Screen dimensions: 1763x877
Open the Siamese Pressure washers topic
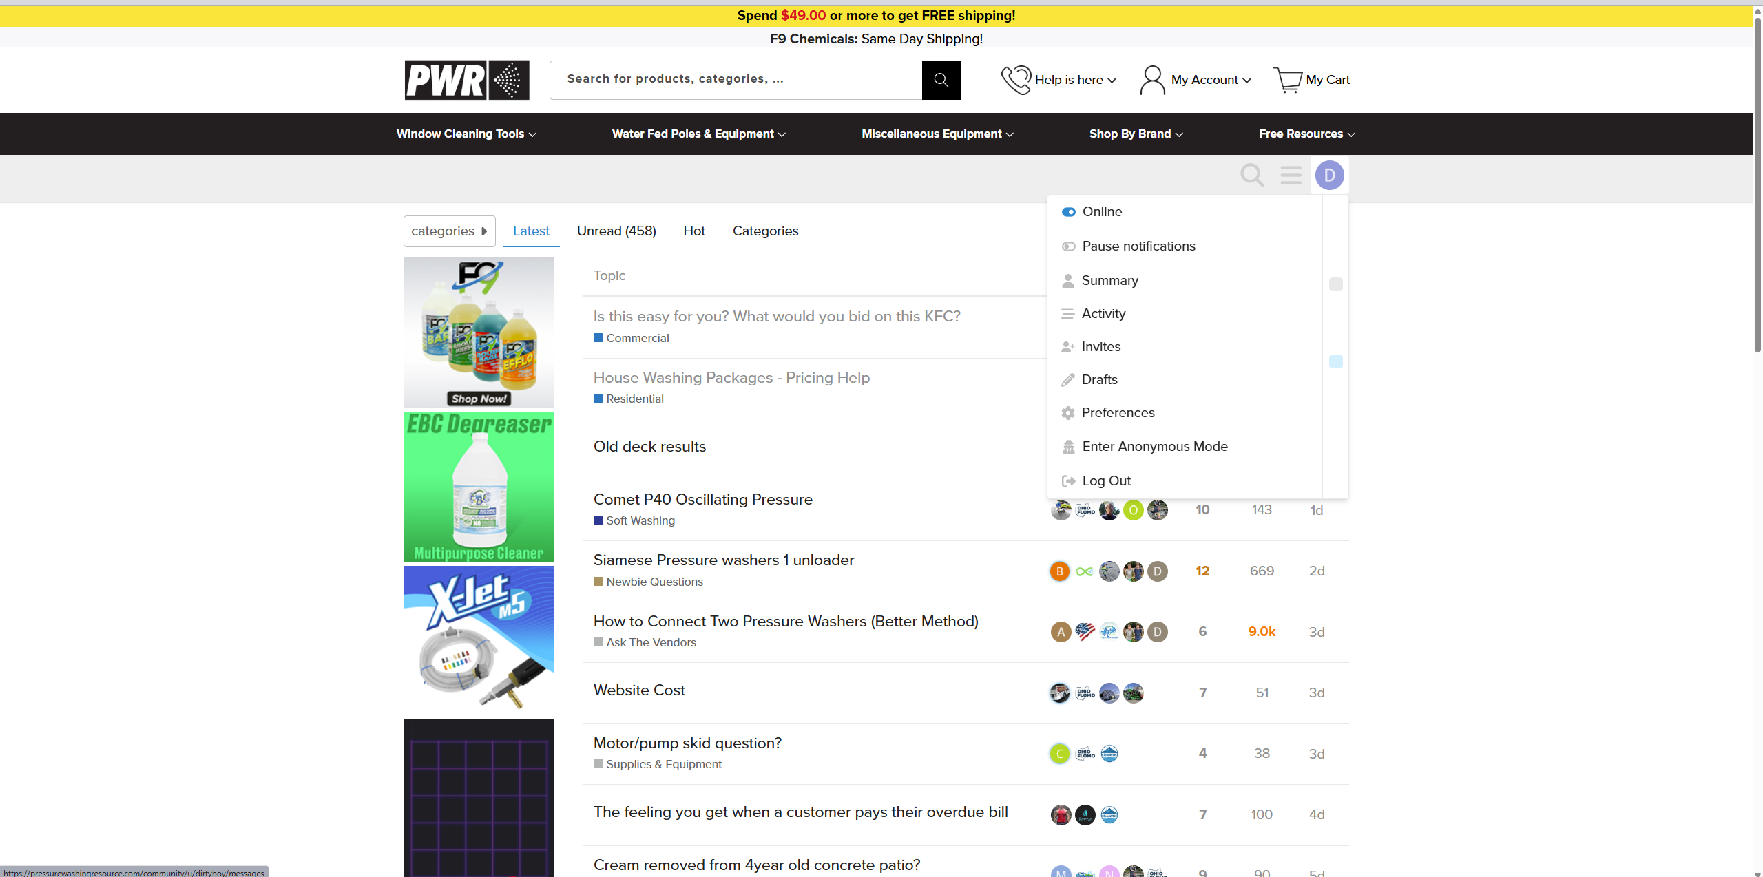[723, 560]
